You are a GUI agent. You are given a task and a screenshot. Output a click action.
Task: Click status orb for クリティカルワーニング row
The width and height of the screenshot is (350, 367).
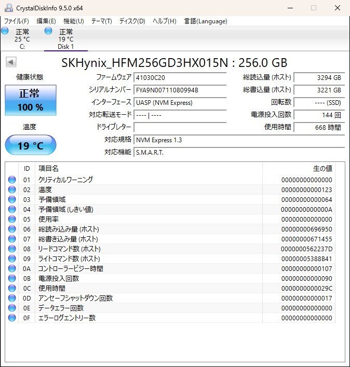[12, 180]
